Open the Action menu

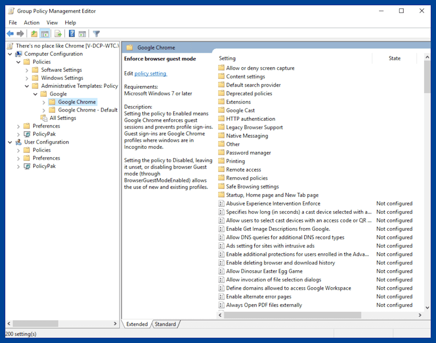32,22
